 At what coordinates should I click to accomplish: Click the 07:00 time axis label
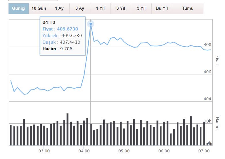[x=203, y=151]
